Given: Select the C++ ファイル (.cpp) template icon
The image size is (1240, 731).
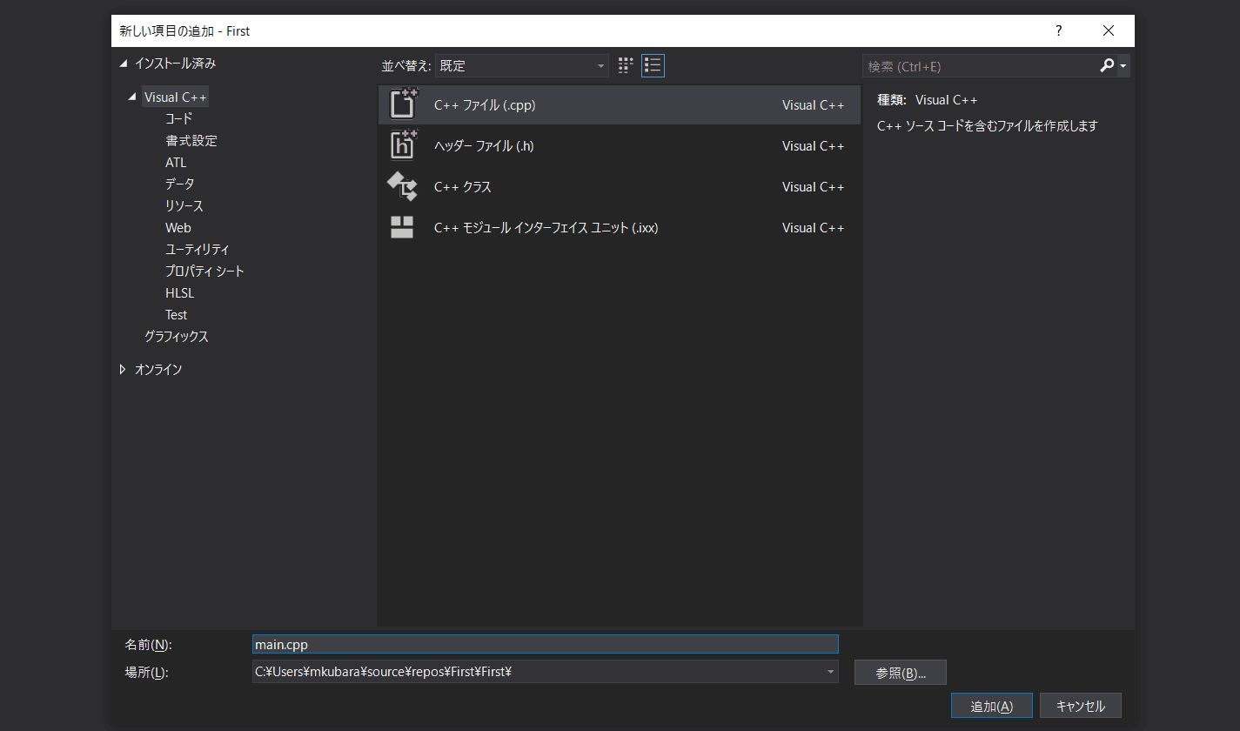Looking at the screenshot, I should point(402,104).
